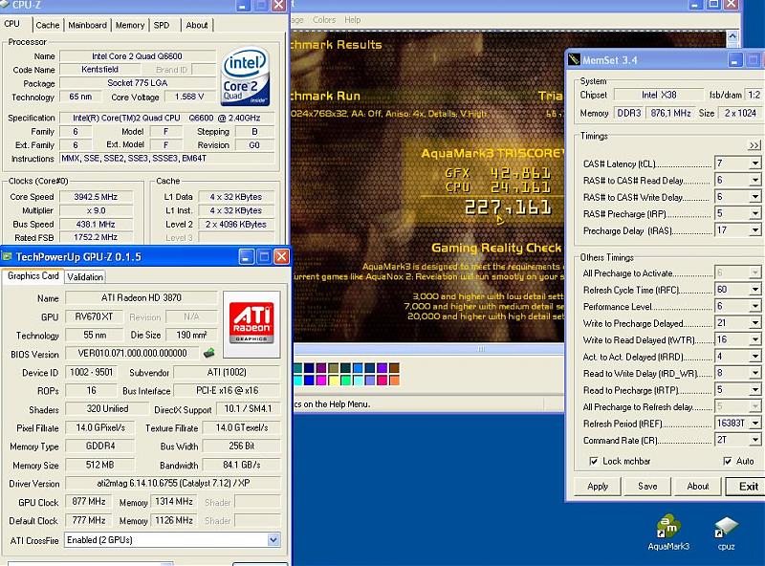765x566 pixels.
Task: Click the GPU Clock field showing 877 MHz
Action: (x=89, y=501)
